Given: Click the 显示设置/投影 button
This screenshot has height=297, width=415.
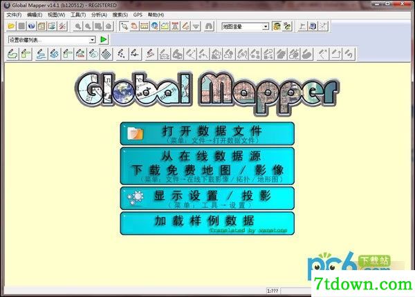Looking at the screenshot, I should click(x=207, y=198).
